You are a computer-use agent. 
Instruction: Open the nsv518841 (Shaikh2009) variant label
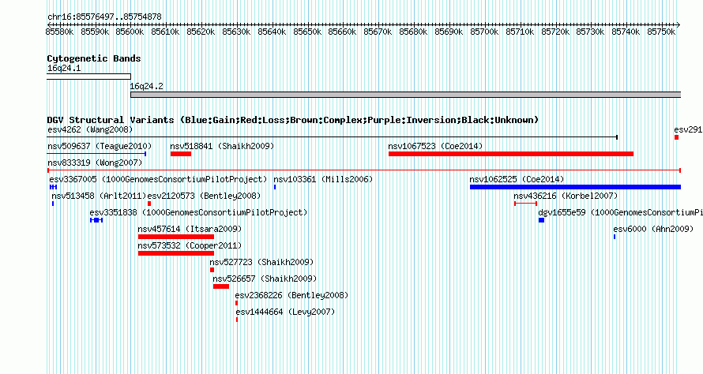[x=222, y=147]
